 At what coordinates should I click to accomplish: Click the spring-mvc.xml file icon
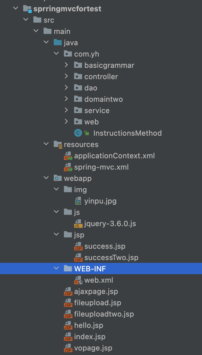point(68,167)
